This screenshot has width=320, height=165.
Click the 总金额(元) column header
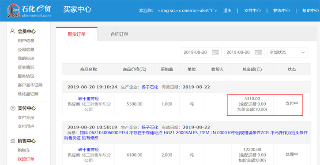(252, 70)
